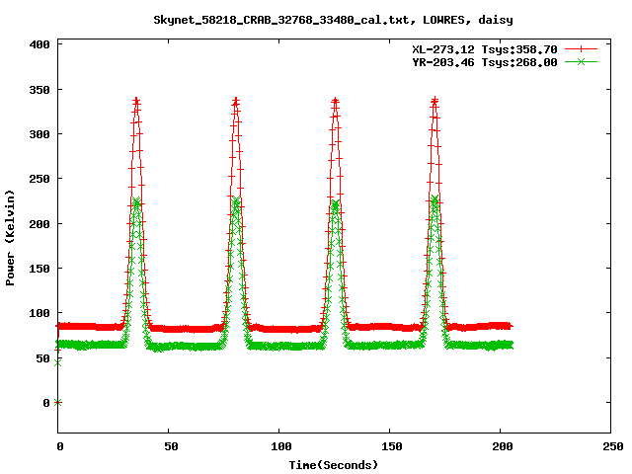Click the Power (Kelvin) y-axis label
The height and width of the screenshot is (474, 632).
pyautogui.click(x=10, y=238)
